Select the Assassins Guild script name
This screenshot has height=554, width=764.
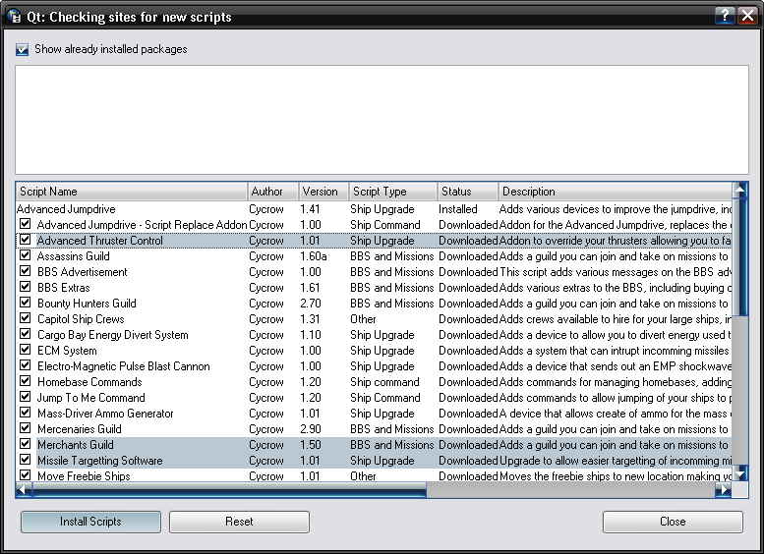(74, 256)
